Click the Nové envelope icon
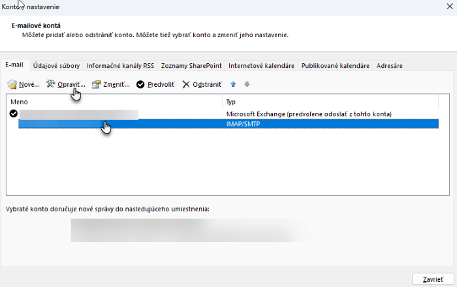The image size is (457, 287). (x=12, y=84)
